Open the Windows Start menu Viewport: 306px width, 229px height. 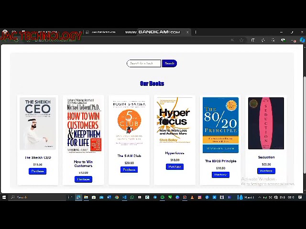(4, 197)
